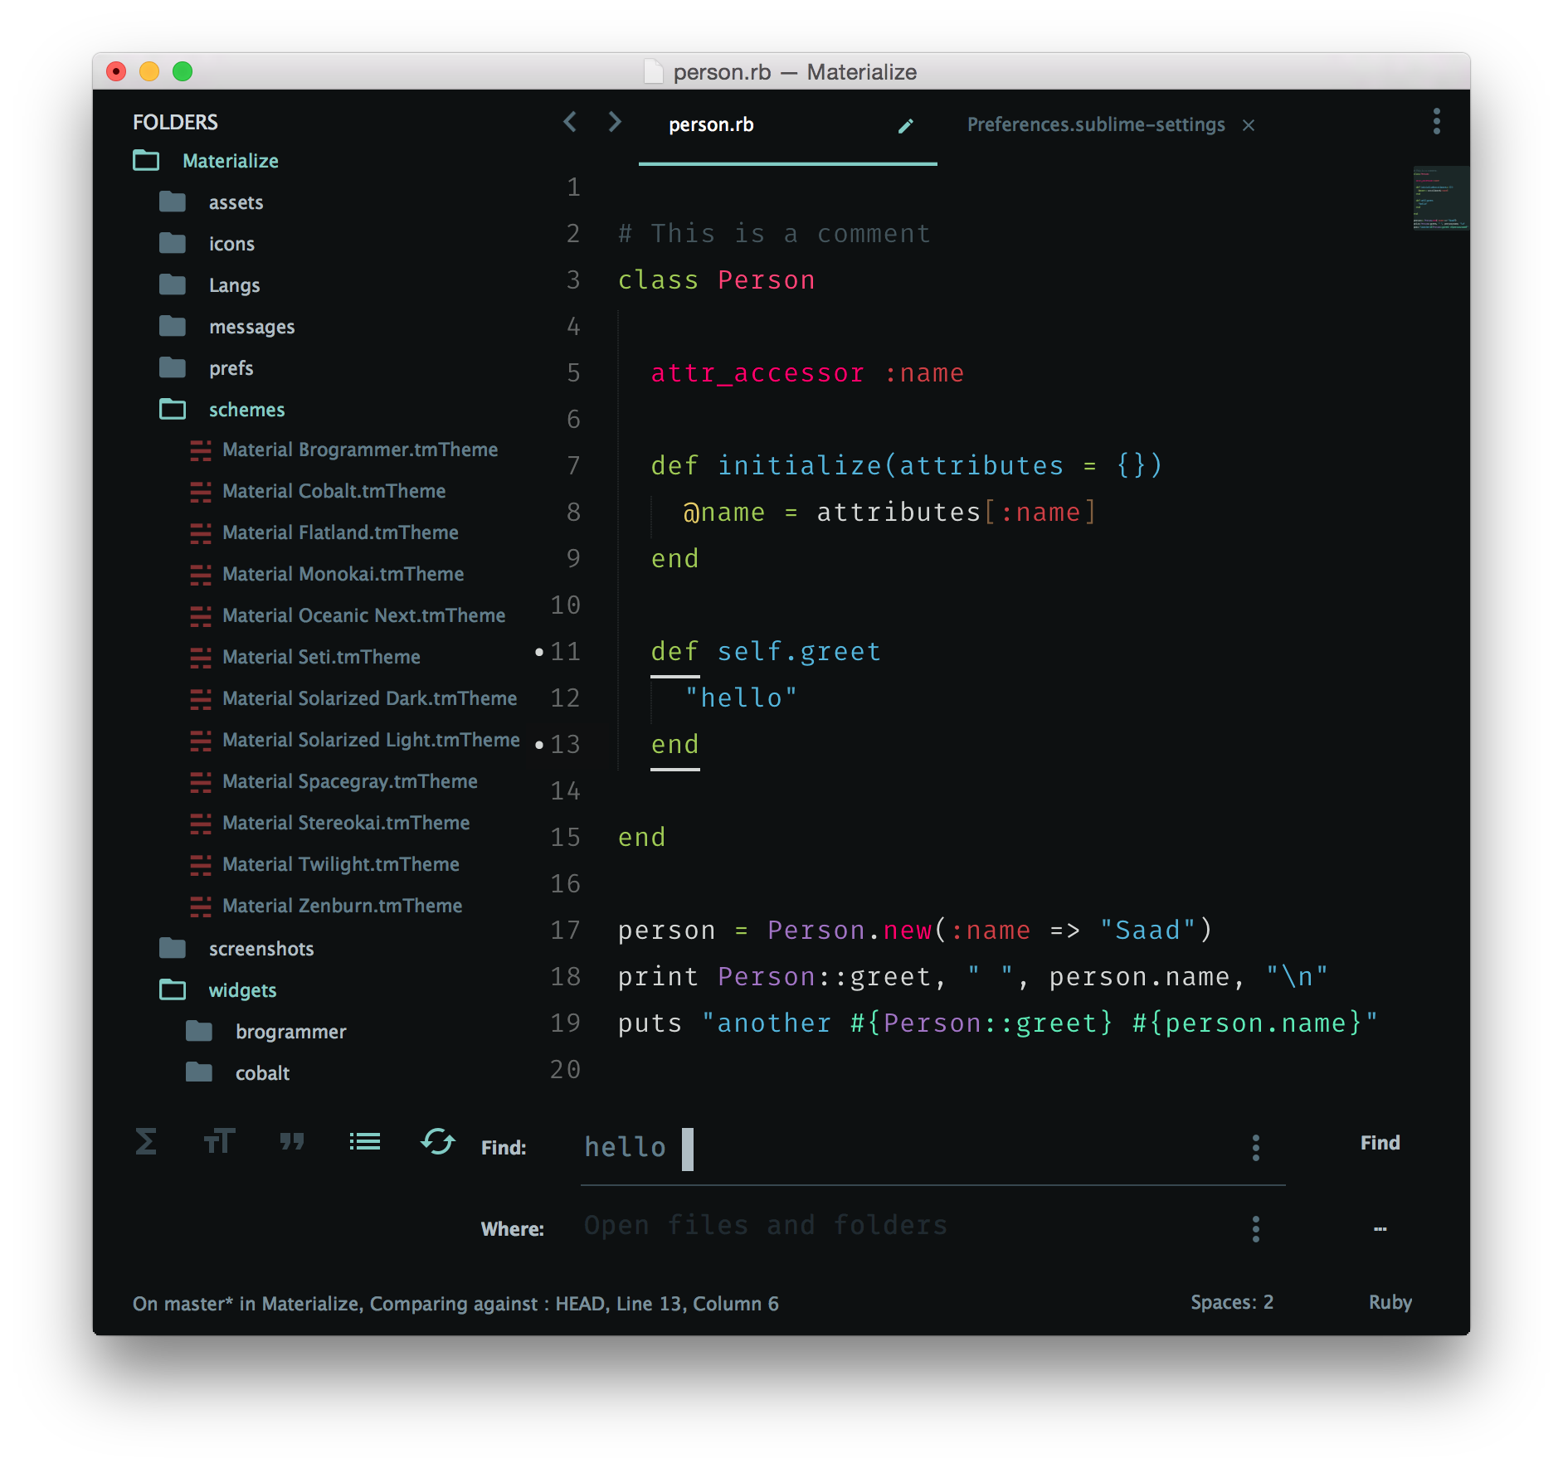Open Material Monokai.tmTheme file

click(327, 574)
